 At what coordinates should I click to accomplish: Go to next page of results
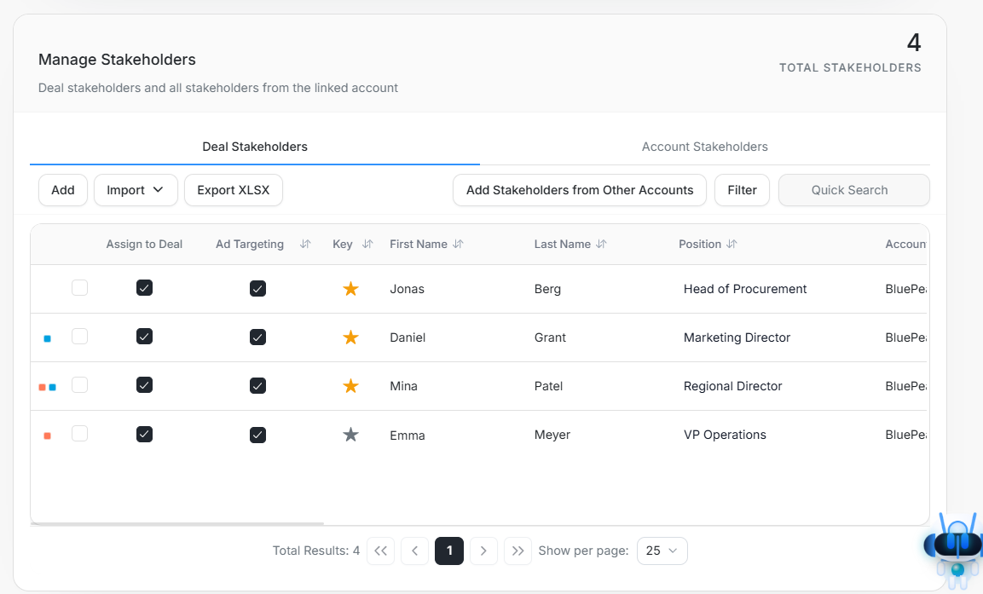click(x=483, y=551)
